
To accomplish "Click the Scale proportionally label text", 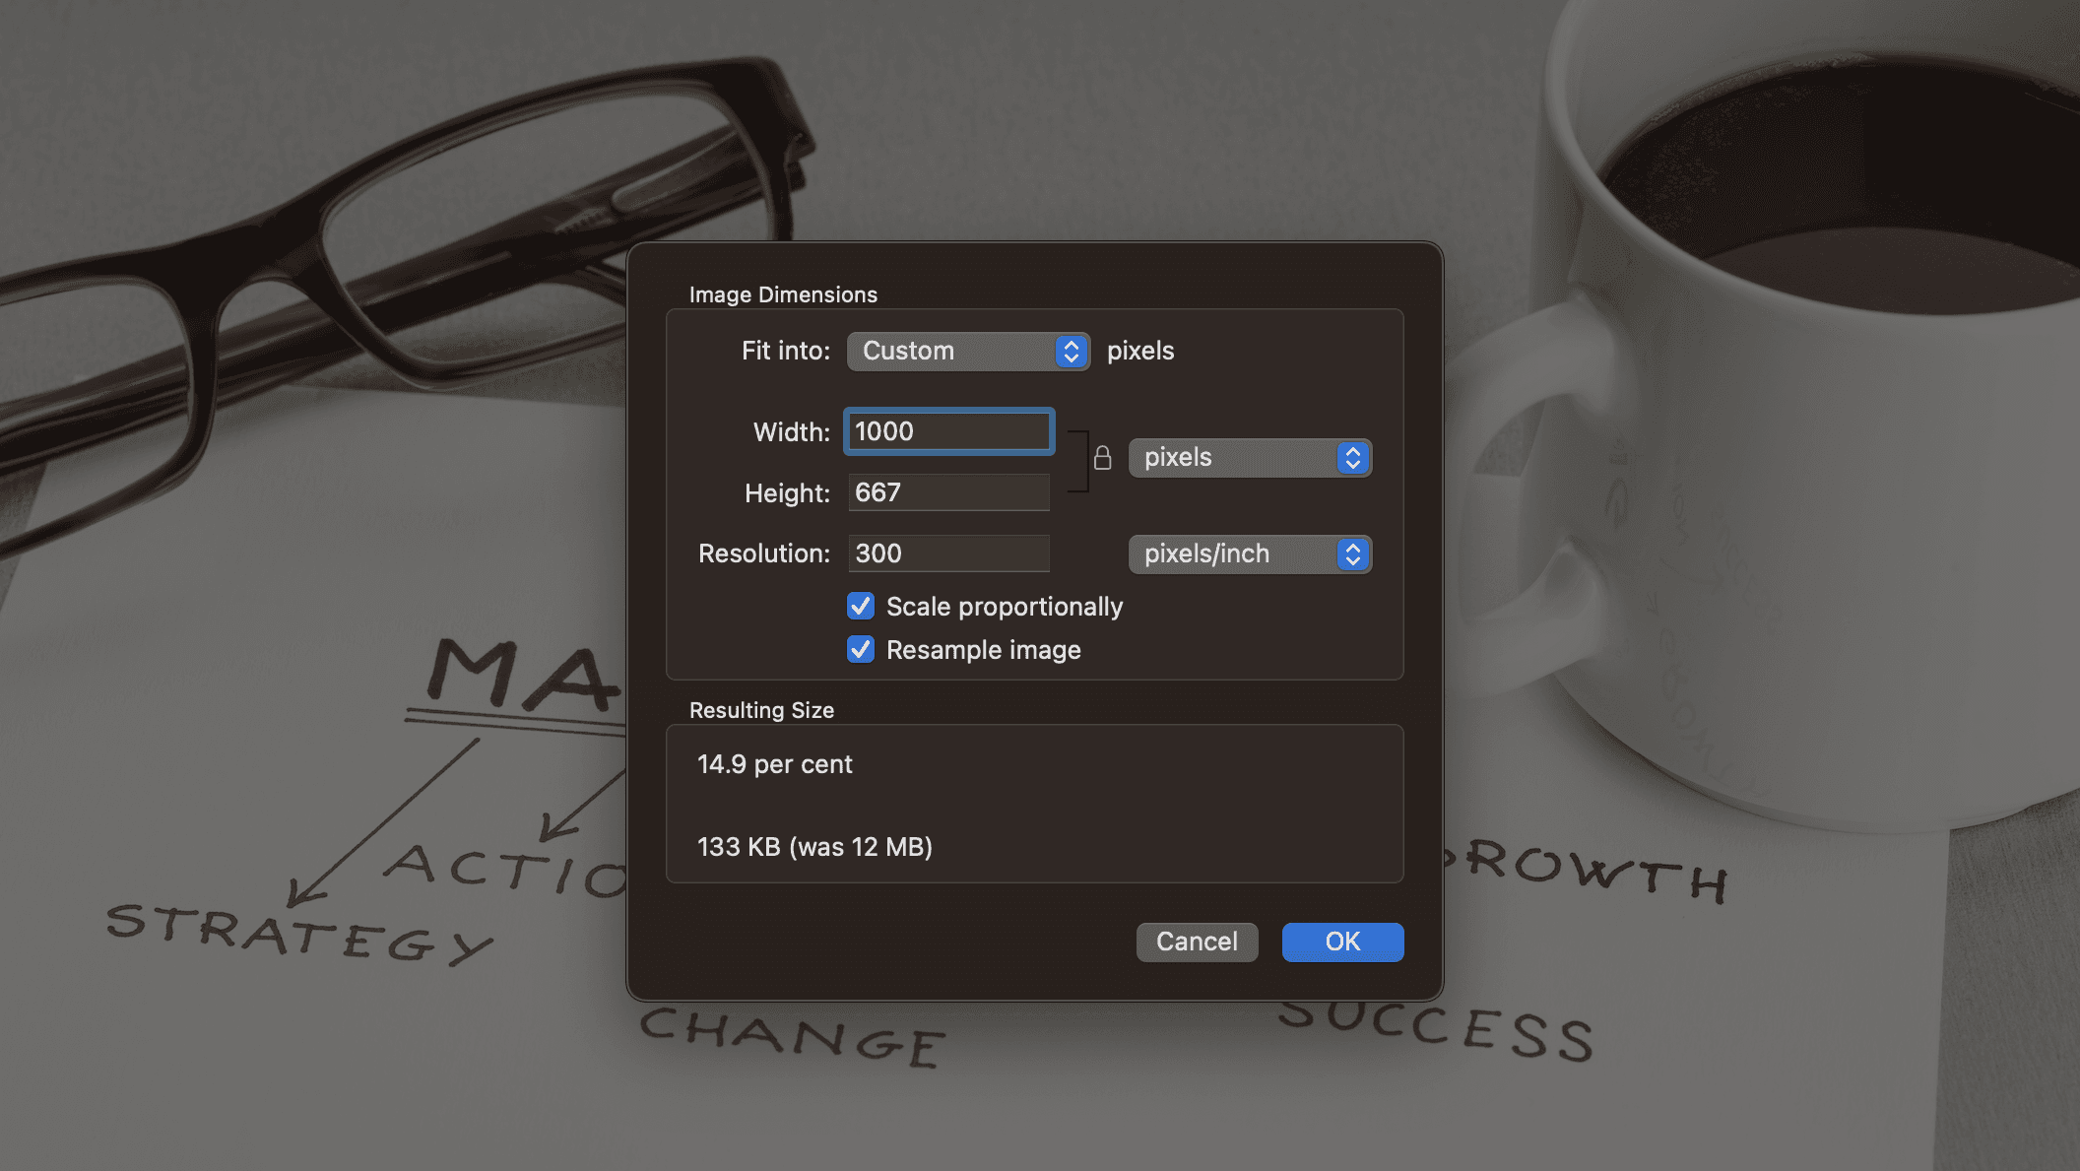I will pos(1004,607).
